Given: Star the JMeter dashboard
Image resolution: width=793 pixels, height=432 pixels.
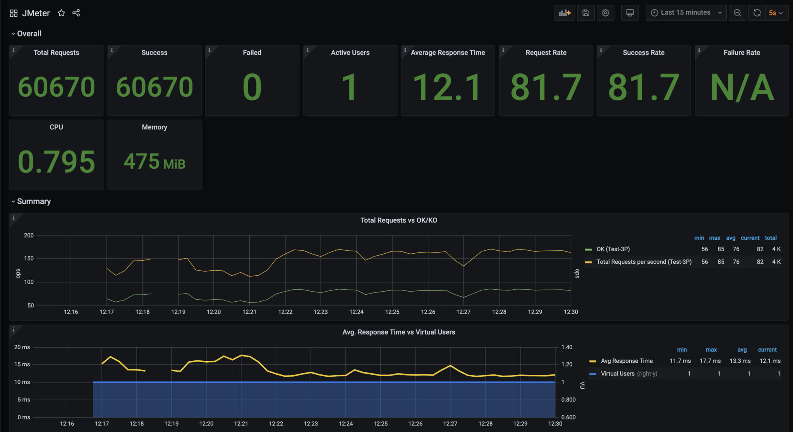Looking at the screenshot, I should [x=61, y=13].
